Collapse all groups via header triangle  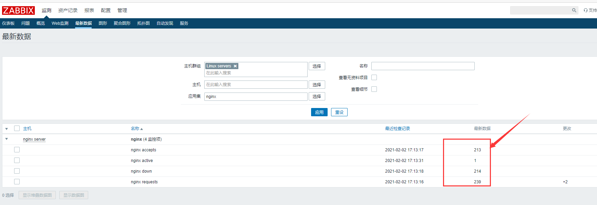[7, 129]
